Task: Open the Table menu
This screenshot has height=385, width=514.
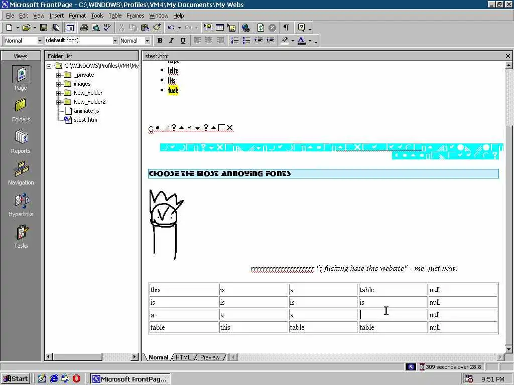Action: point(115,16)
